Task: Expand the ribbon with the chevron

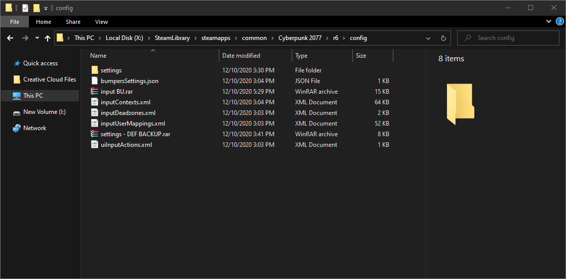Action: (x=549, y=21)
